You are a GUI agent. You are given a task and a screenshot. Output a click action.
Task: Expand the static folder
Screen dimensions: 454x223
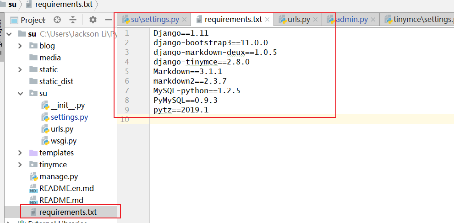20,69
